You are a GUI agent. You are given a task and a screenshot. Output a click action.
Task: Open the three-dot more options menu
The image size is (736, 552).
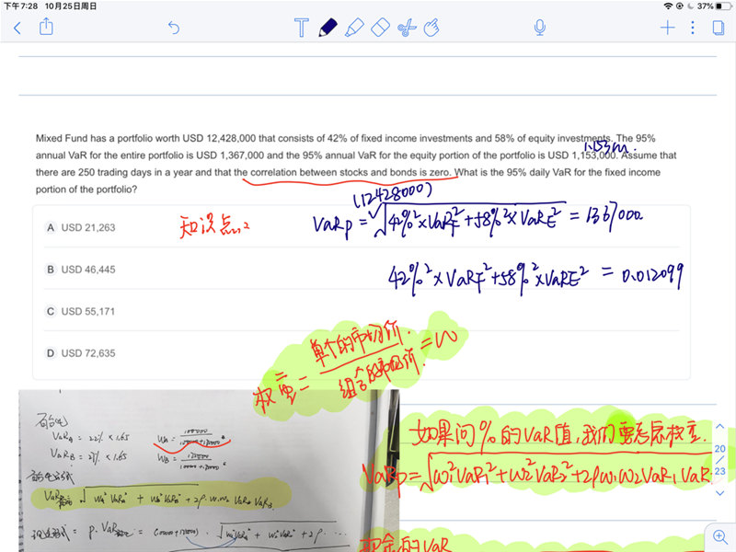coord(693,28)
